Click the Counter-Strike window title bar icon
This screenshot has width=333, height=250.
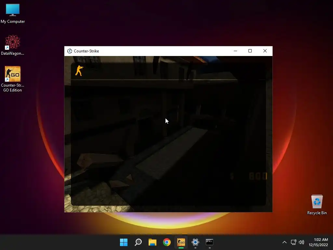point(70,51)
